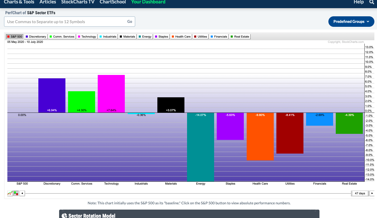Image resolution: width=377 pixels, height=218 pixels.
Task: Open the ChartSchool menu
Action: click(112, 2)
